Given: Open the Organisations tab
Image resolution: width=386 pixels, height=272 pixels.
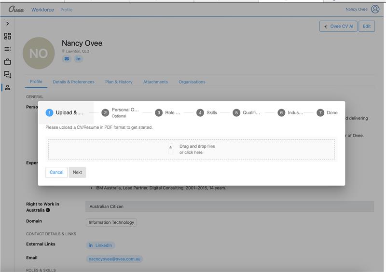Looking at the screenshot, I should pos(192,82).
